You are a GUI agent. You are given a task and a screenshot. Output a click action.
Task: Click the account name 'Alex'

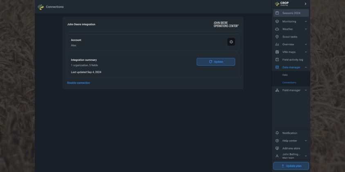[x=74, y=45]
